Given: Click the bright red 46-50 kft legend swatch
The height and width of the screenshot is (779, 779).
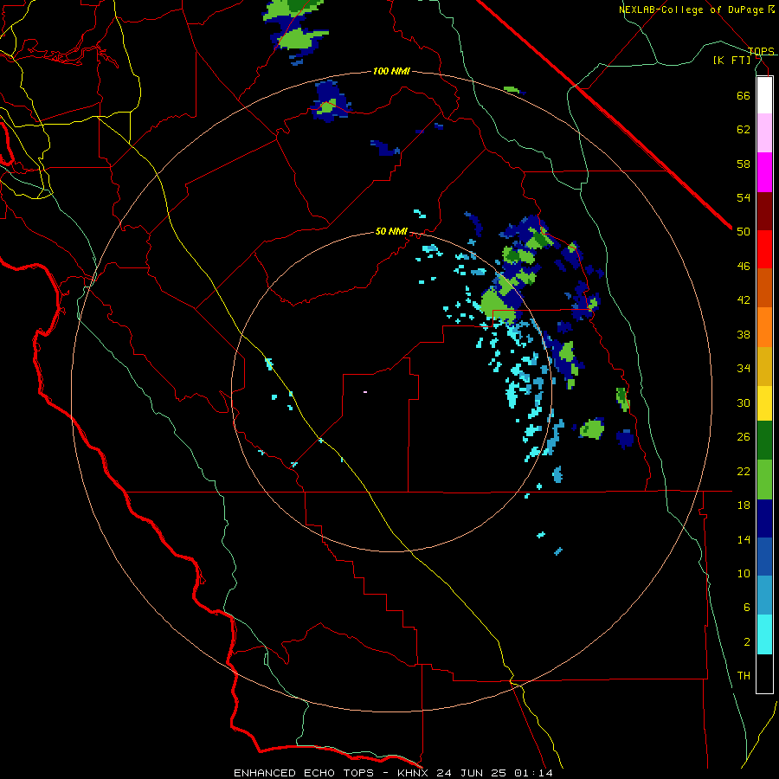Looking at the screenshot, I should (x=764, y=249).
